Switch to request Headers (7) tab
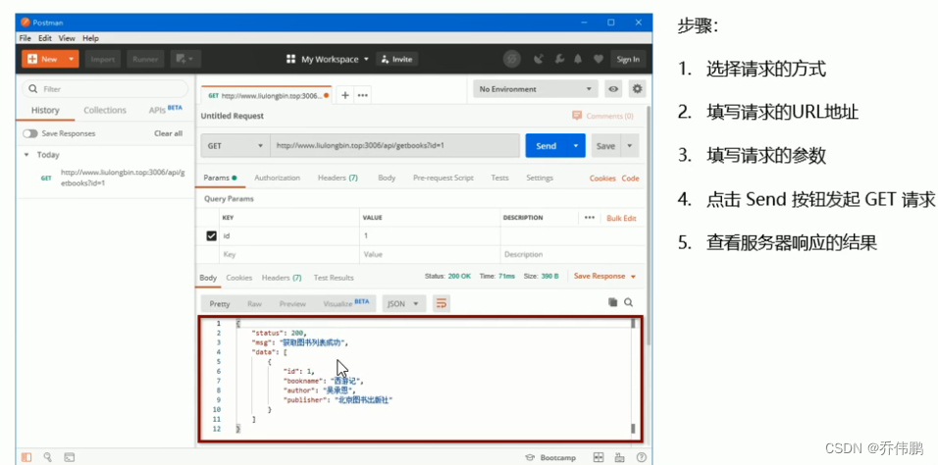The width and height of the screenshot is (938, 465). click(338, 178)
